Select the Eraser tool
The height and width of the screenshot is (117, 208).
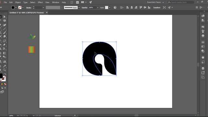[4, 36]
